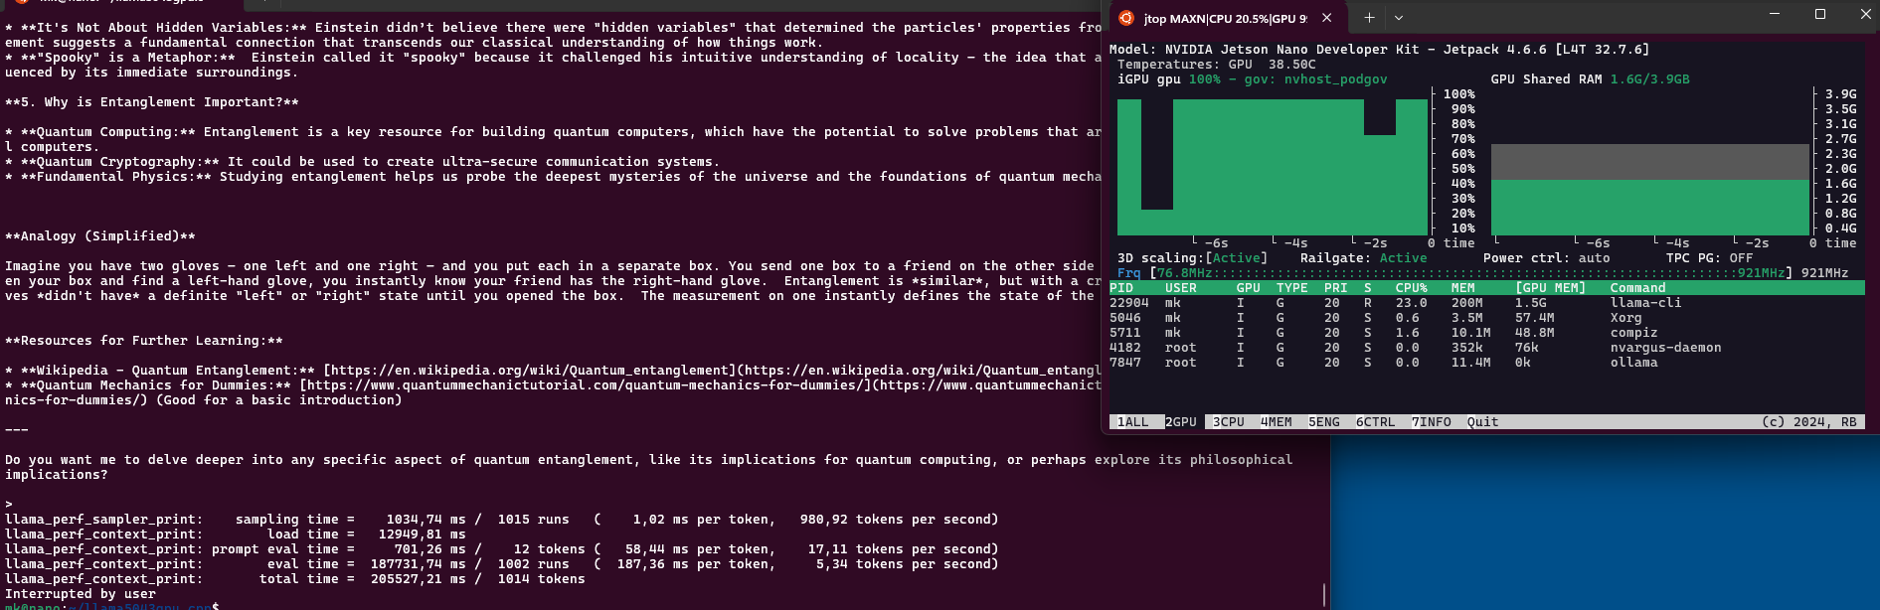Close the jtop terminal tab
This screenshot has height=610, width=1880.
(x=1326, y=18)
